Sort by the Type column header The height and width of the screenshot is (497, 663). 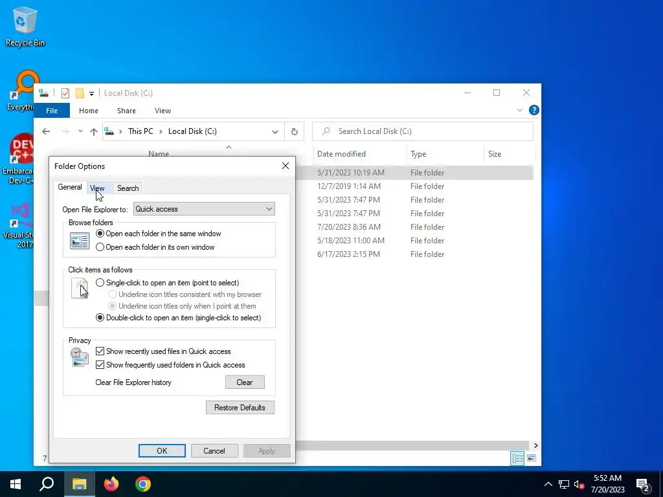445,154
